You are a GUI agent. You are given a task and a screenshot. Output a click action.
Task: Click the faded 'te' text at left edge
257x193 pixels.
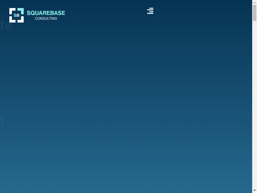click(5, 26)
